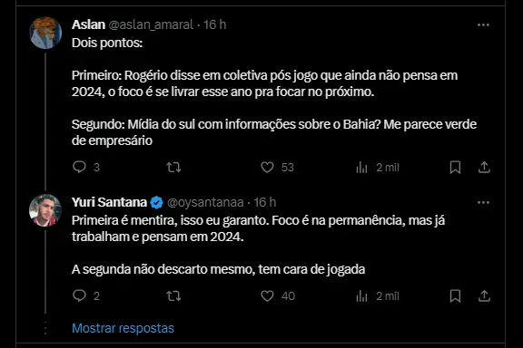
Task: Share Yuri Santana's tweet
Action: [484, 295]
